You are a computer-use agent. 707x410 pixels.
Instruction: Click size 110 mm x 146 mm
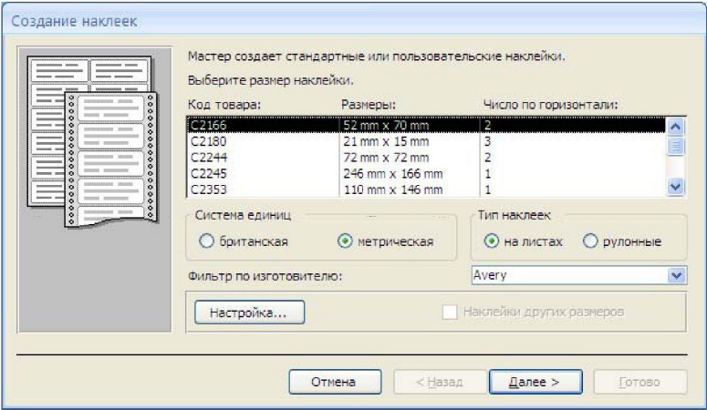pyautogui.click(x=393, y=190)
